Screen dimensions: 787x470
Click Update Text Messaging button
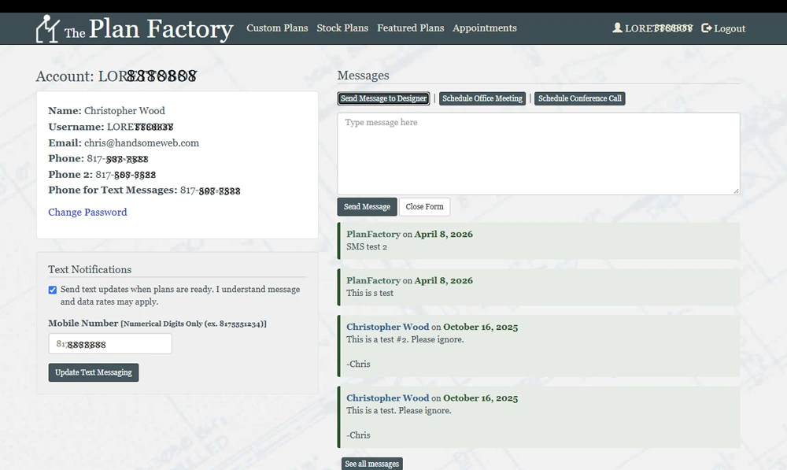[x=94, y=372]
